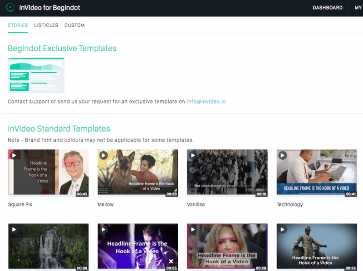Image resolution: width=363 pixels, height=271 pixels.
Task: Switch to the Listicles tab
Action: coord(46,25)
